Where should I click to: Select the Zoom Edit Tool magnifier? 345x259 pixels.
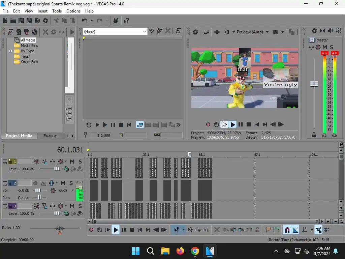[x=206, y=230]
